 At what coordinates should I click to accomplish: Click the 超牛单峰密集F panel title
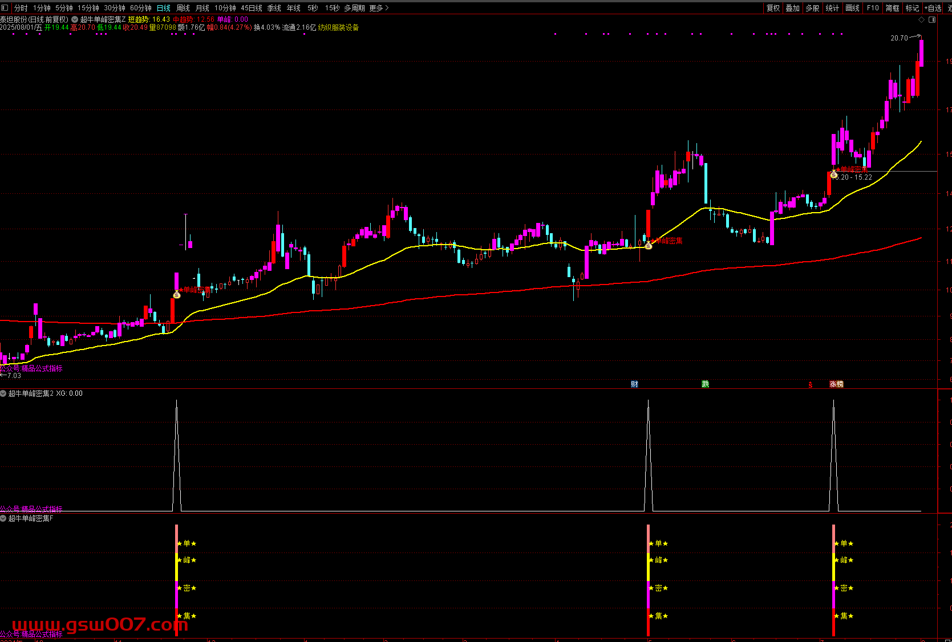pyautogui.click(x=31, y=518)
